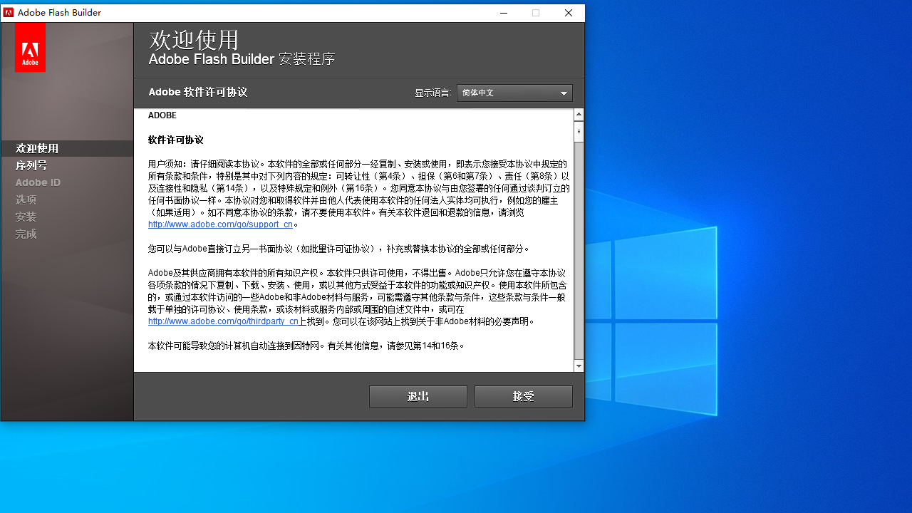This screenshot has width=912, height=513.
Task: Open the 显示语言 dropdown
Action: (x=514, y=93)
